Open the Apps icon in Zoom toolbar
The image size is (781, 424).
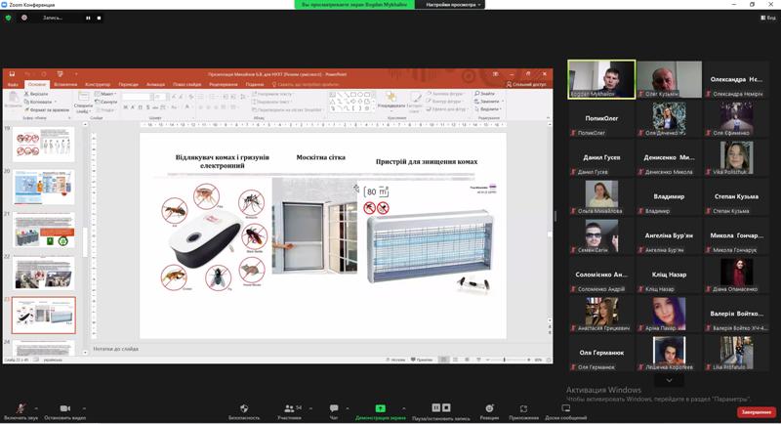click(x=523, y=408)
